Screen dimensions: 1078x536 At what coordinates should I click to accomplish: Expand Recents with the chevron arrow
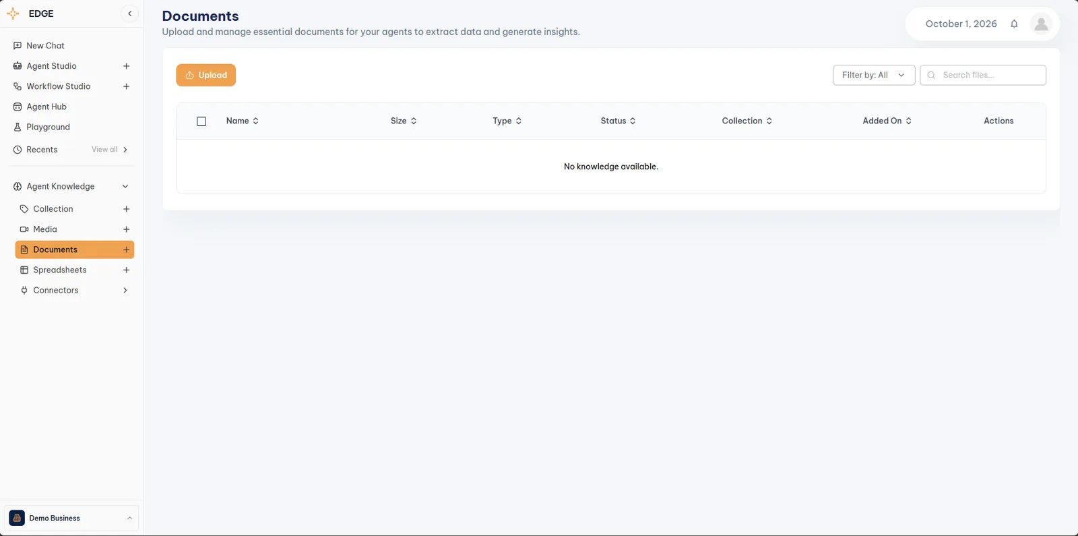(x=125, y=150)
